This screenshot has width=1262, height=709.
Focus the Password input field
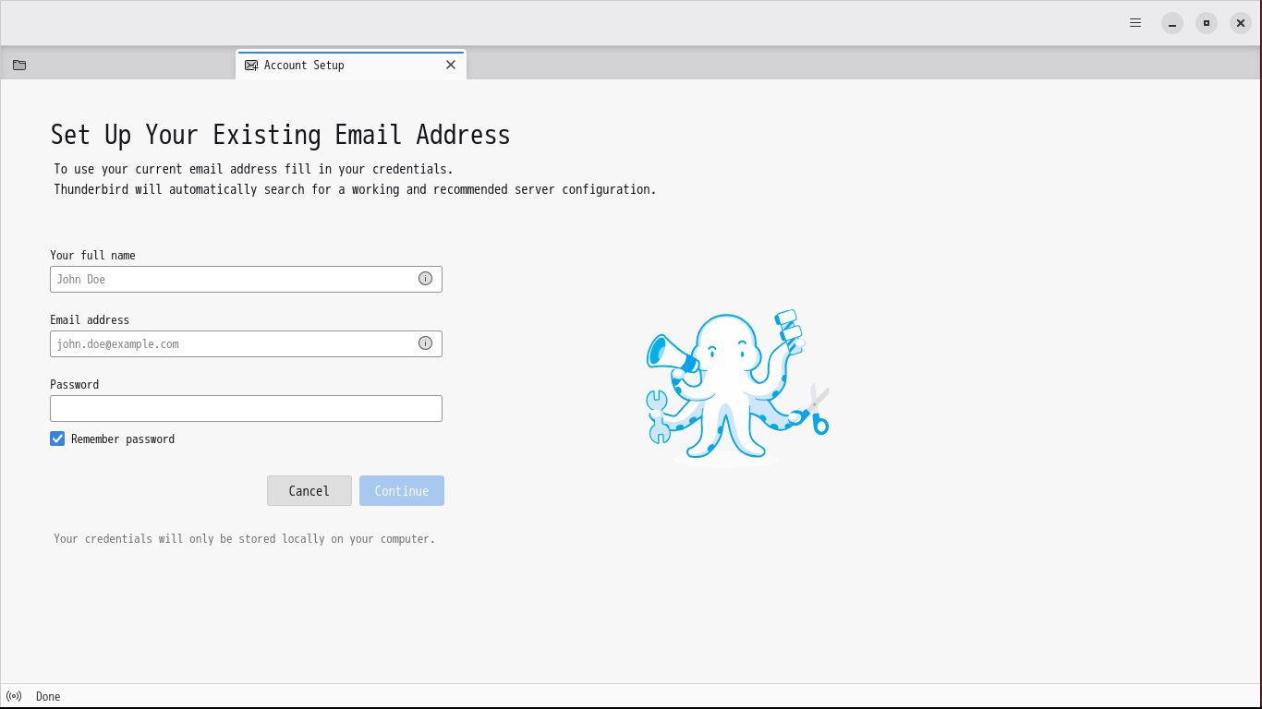(246, 408)
